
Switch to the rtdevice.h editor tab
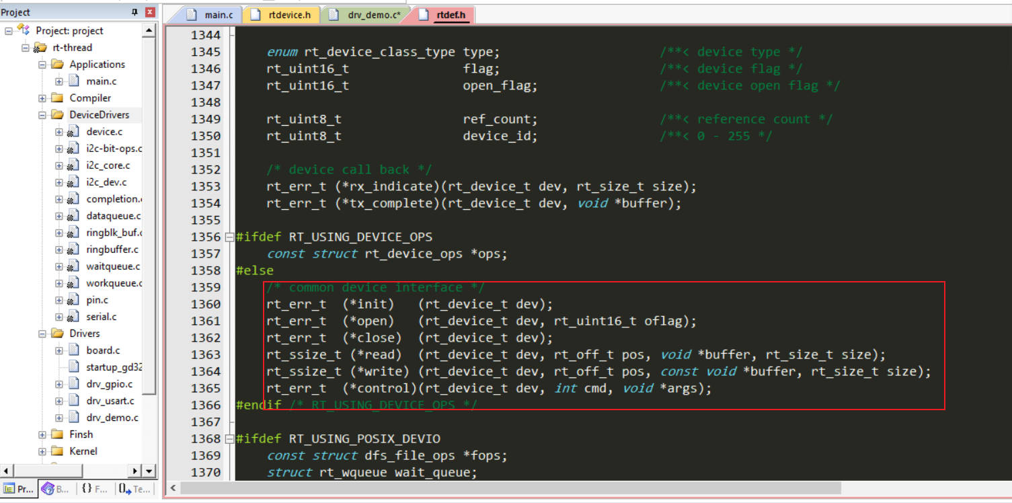click(x=283, y=15)
